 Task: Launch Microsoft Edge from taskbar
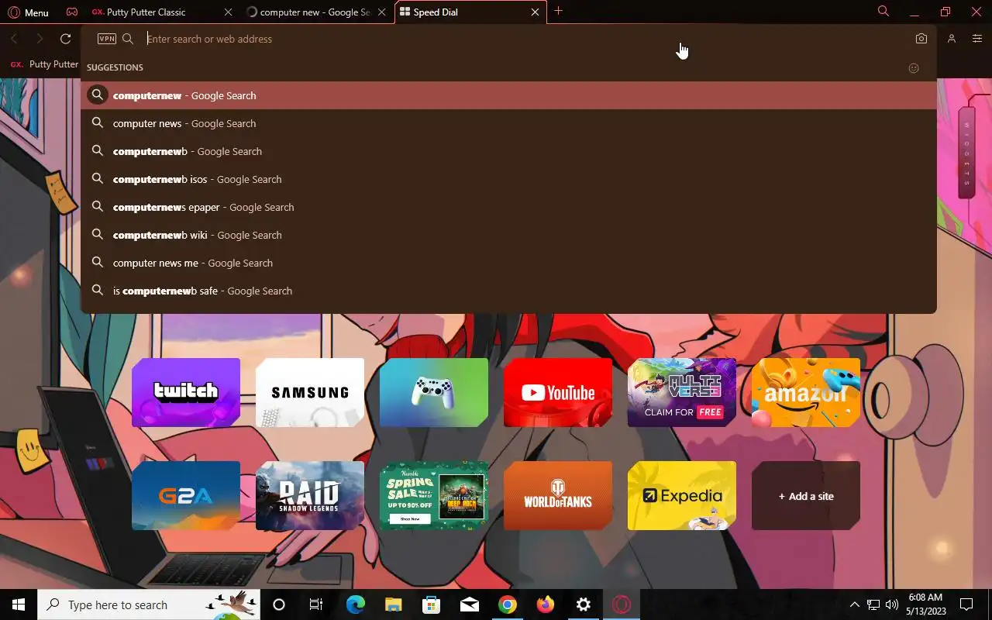355,604
